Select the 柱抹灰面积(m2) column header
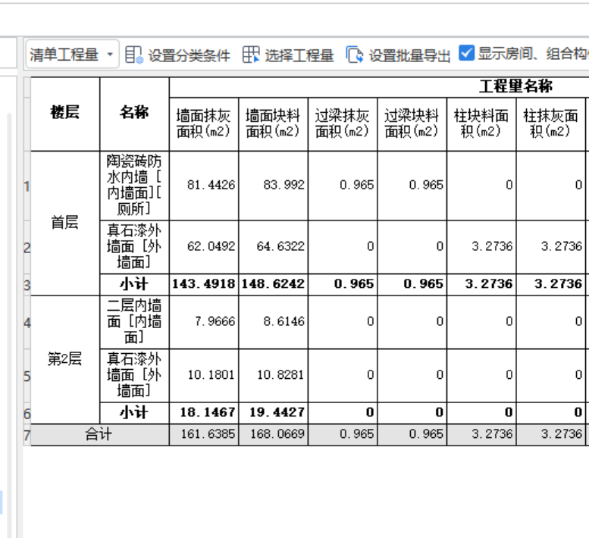The image size is (589, 538). pyautogui.click(x=550, y=124)
